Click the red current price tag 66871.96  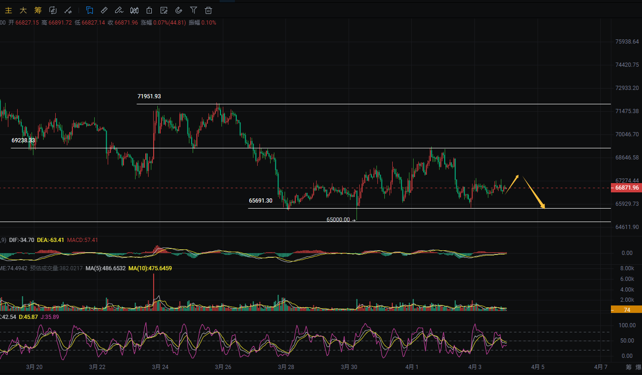coord(627,188)
